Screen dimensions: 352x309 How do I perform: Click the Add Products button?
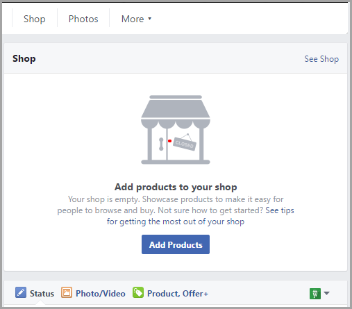[x=176, y=244]
